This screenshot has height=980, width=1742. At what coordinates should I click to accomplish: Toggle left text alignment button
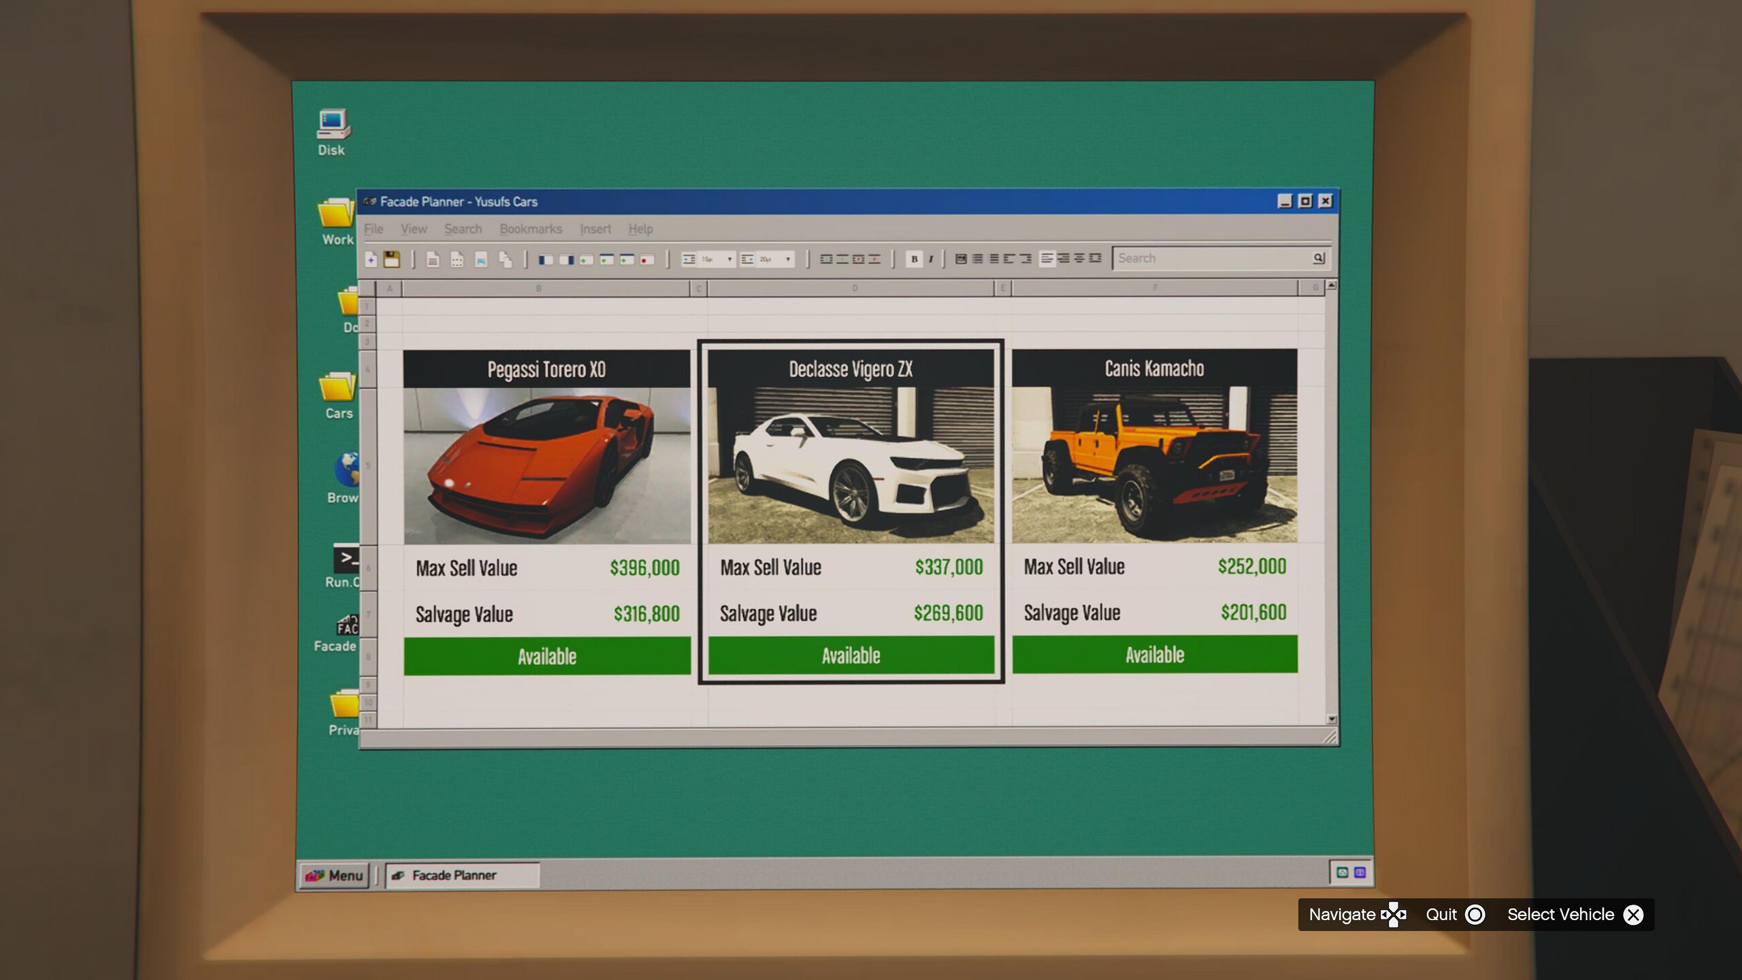(x=1047, y=258)
